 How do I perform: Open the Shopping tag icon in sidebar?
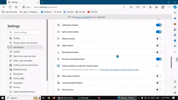175,18
